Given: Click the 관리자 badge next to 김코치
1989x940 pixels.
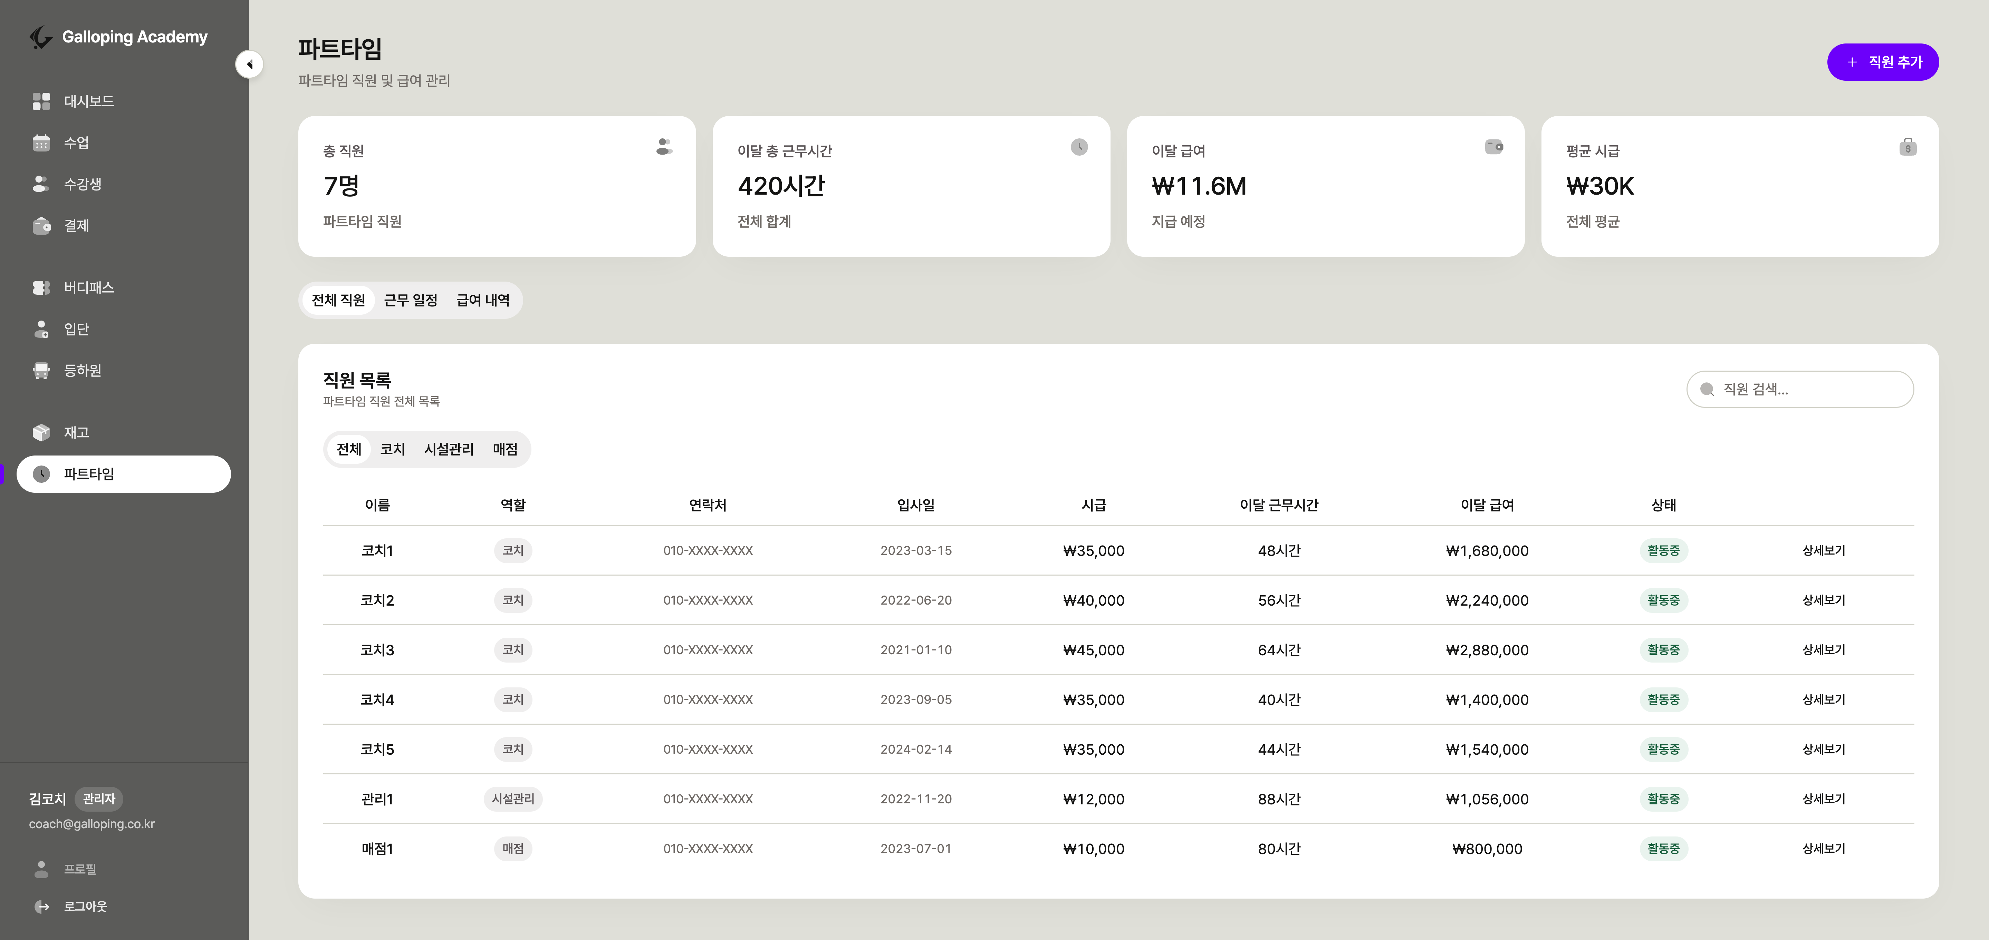Looking at the screenshot, I should click(99, 799).
